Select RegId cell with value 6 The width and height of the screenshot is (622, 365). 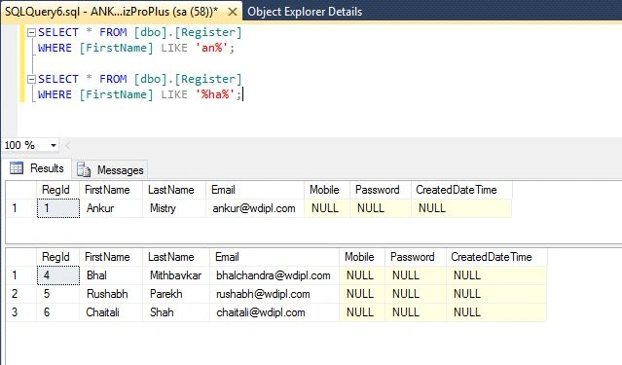click(x=57, y=312)
